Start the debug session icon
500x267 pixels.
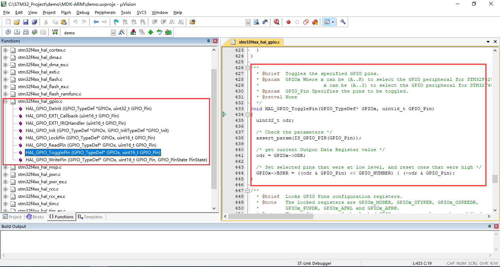(276, 22)
